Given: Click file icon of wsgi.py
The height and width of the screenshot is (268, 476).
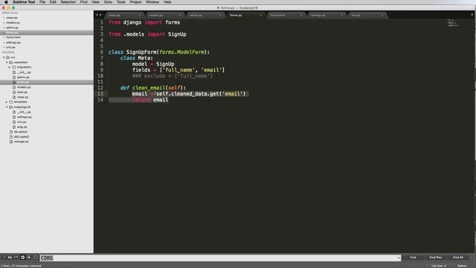Looking at the screenshot, I should coord(14,127).
